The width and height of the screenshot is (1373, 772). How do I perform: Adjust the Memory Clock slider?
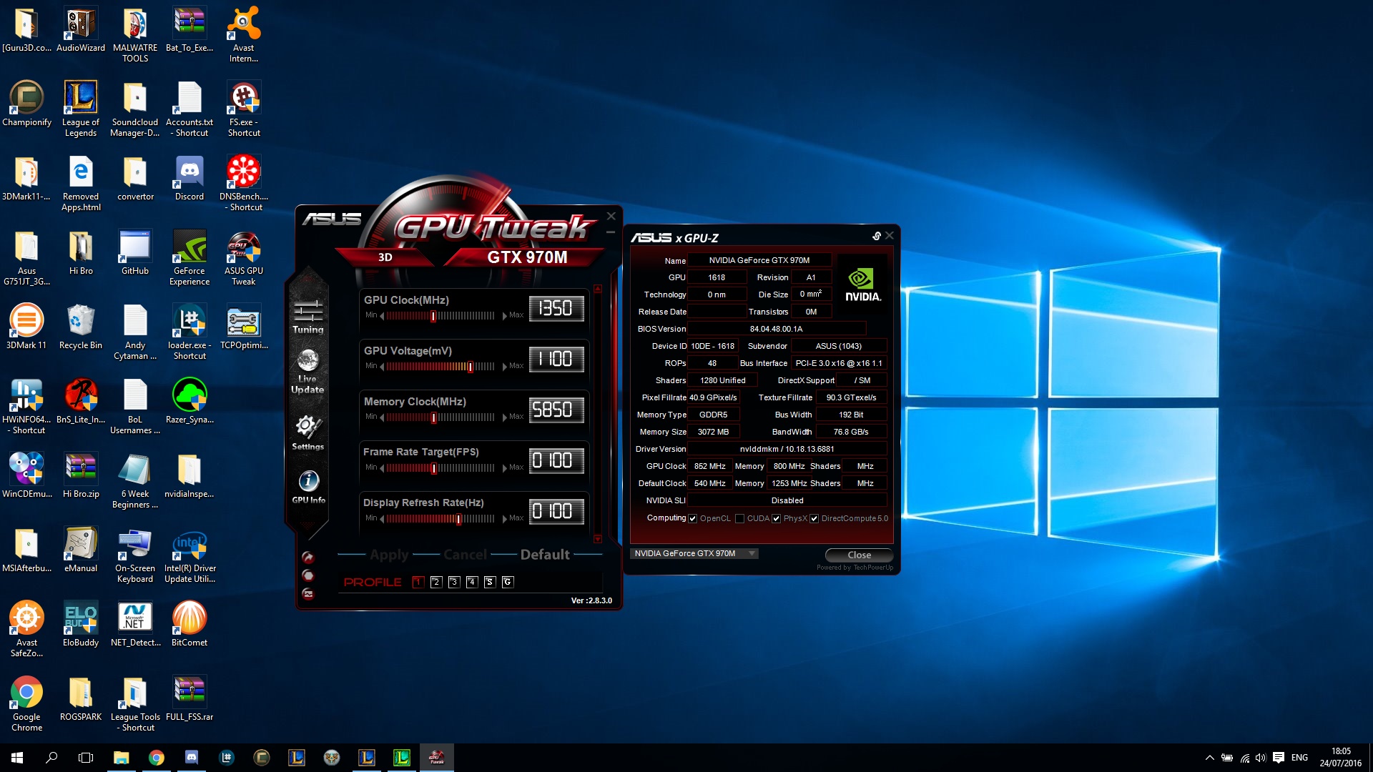(x=433, y=417)
